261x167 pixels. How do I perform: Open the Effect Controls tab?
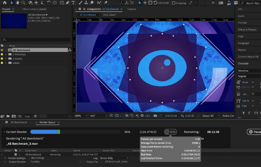35,9
